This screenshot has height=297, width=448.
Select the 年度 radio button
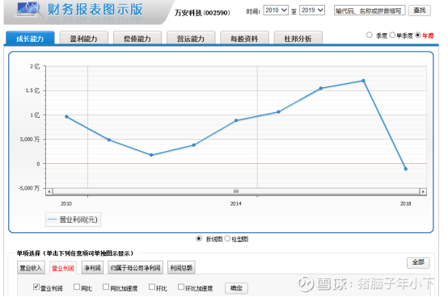[418, 35]
